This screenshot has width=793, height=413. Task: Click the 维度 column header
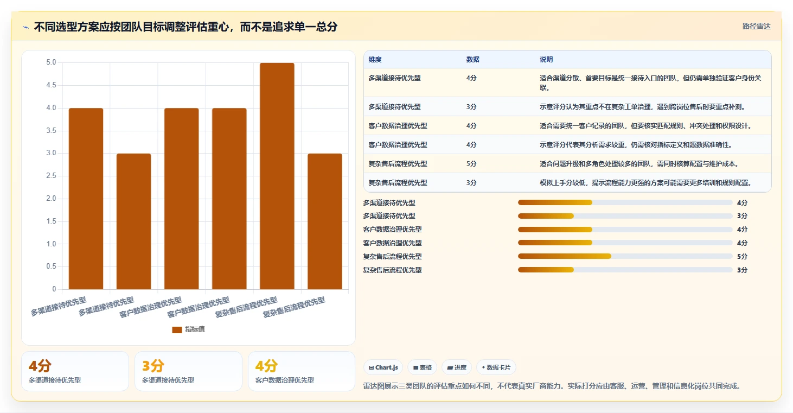[x=375, y=60]
